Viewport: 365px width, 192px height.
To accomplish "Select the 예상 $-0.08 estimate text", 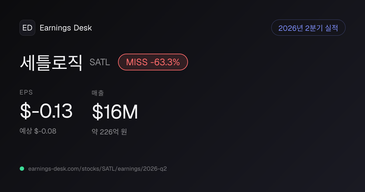I will [x=38, y=131].
